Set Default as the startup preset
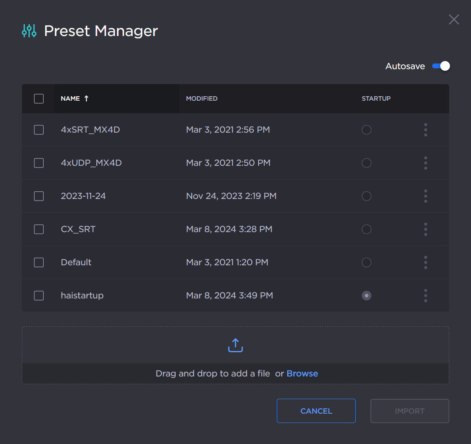471x444 pixels. [x=366, y=262]
